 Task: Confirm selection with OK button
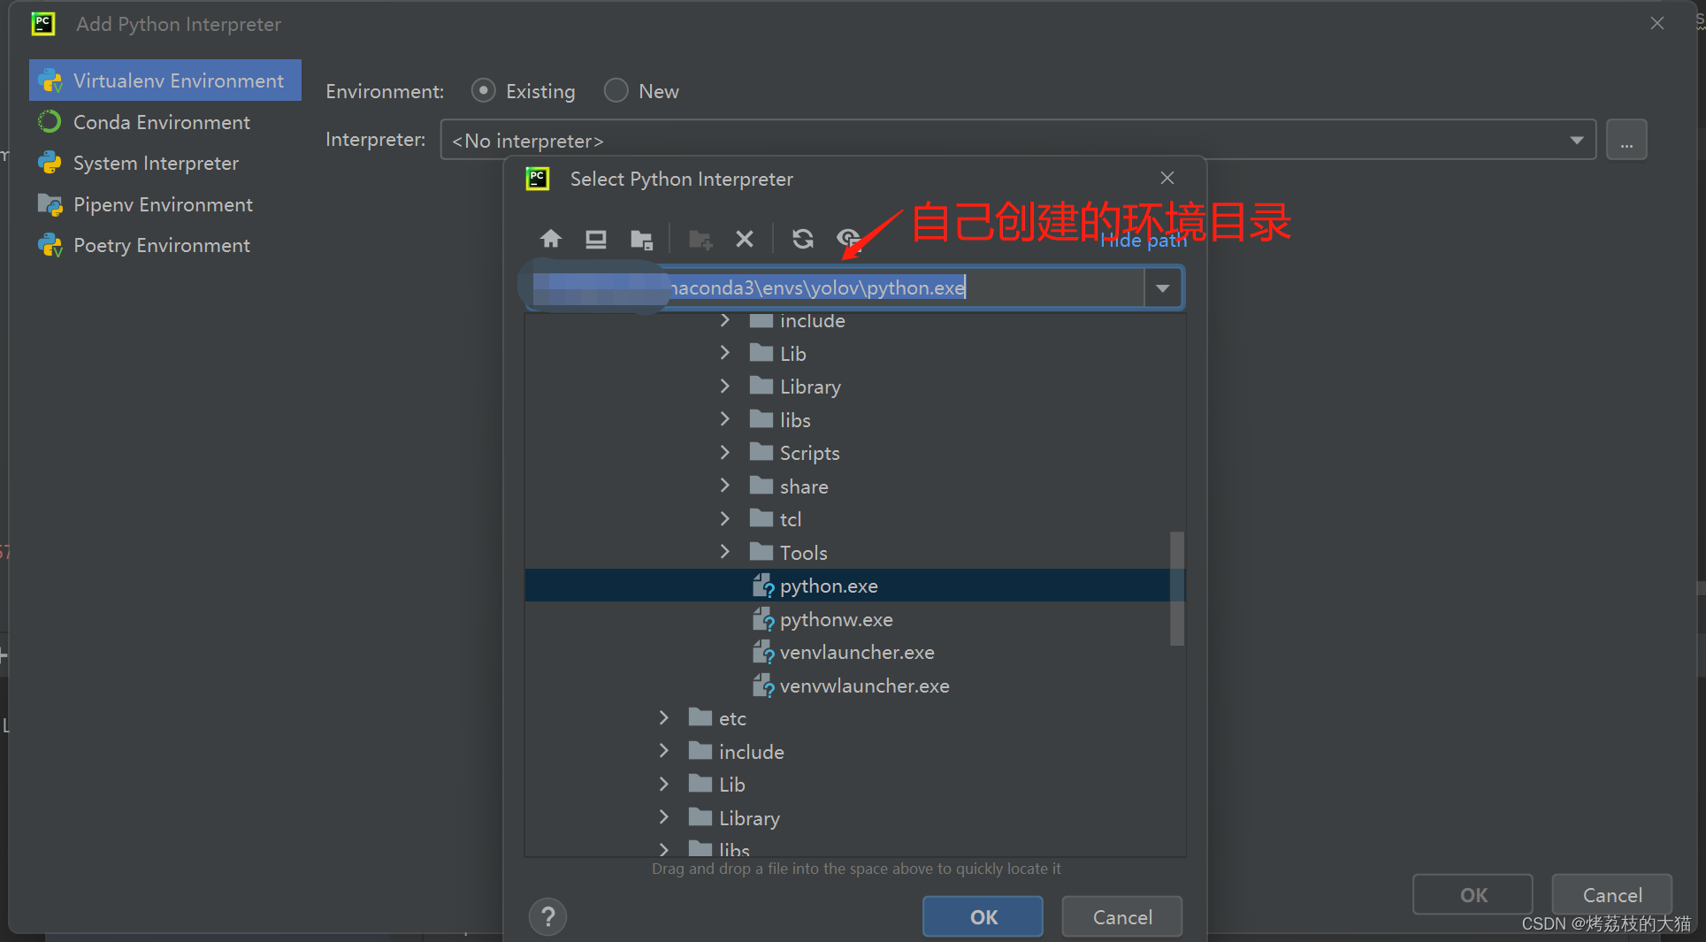(982, 916)
